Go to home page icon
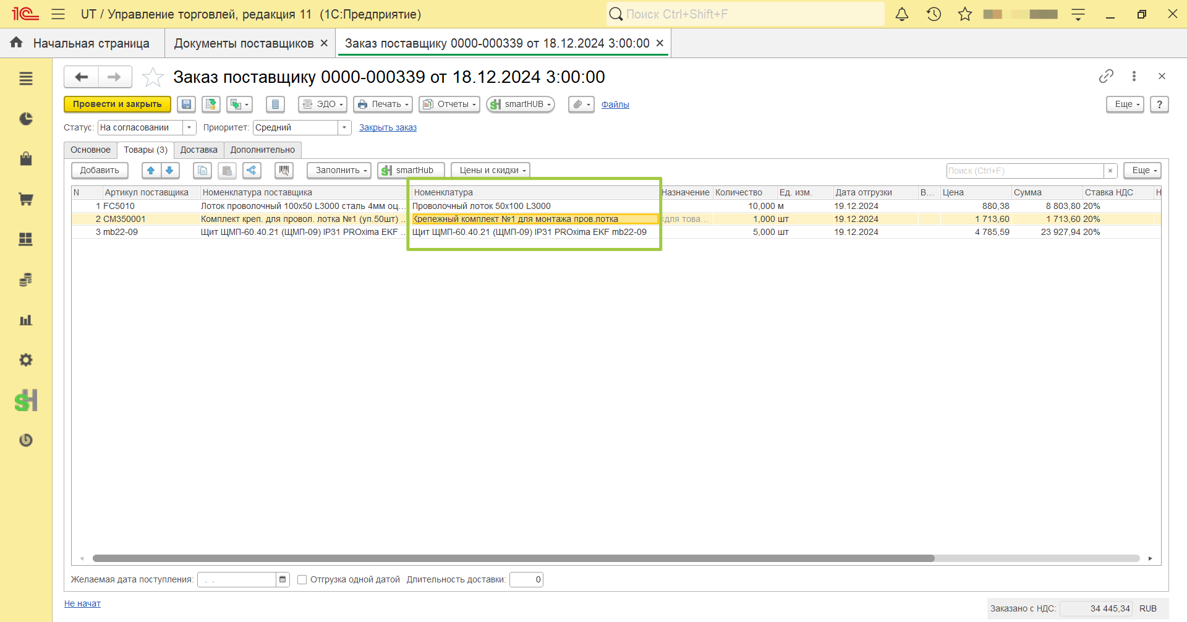 [17, 42]
